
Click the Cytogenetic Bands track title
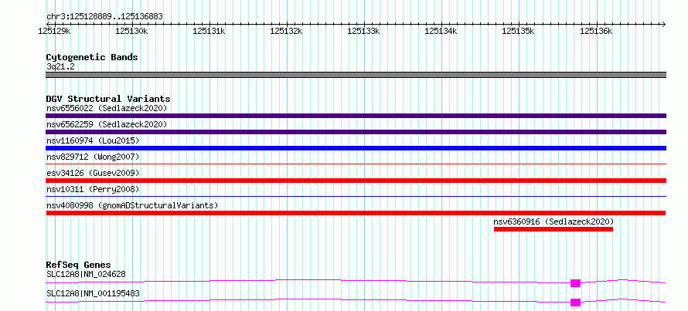point(92,57)
